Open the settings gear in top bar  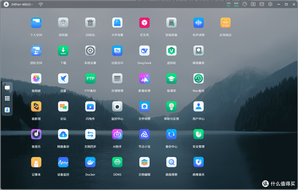coord(270,4)
